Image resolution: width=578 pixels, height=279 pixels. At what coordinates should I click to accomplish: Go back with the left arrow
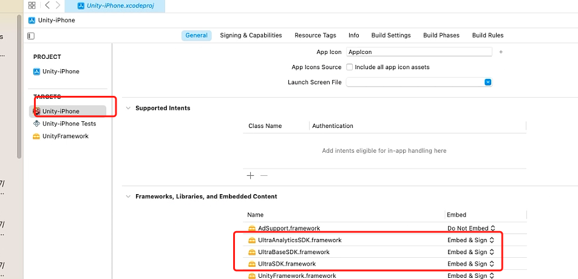click(x=47, y=5)
